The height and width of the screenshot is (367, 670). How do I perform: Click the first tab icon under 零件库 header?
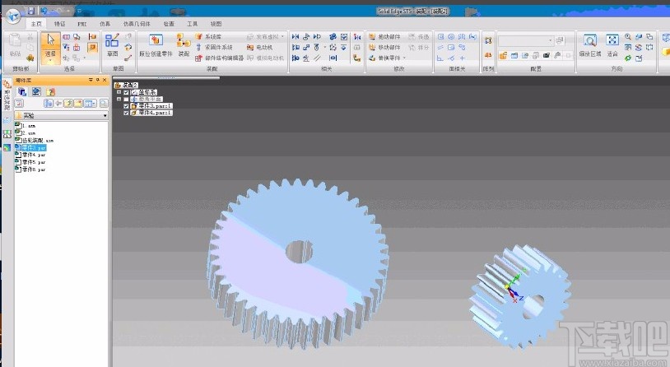(x=22, y=91)
